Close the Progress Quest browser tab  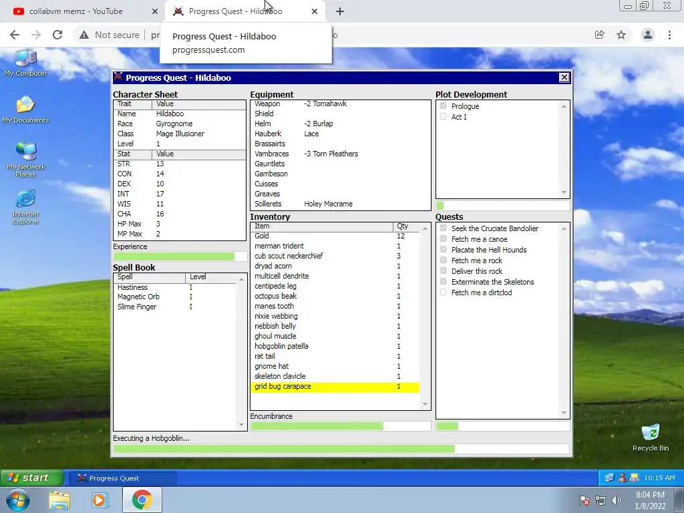pos(315,11)
